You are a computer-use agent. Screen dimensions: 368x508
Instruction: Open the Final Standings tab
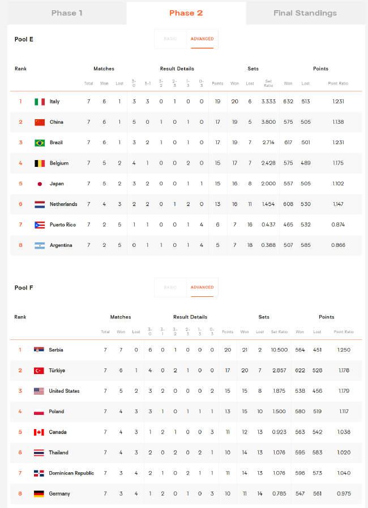305,13
